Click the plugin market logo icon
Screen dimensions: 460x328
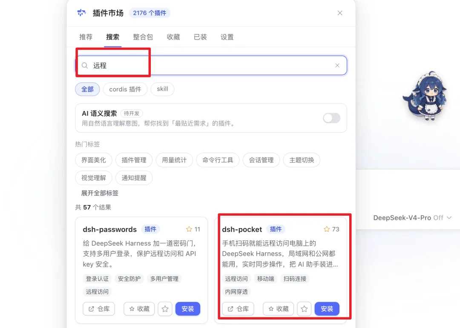[x=81, y=13]
